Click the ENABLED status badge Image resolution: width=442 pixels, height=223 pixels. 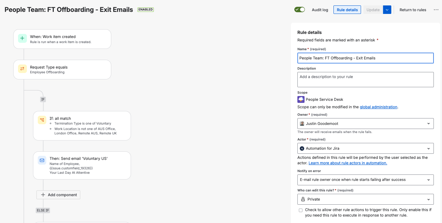pyautogui.click(x=146, y=10)
